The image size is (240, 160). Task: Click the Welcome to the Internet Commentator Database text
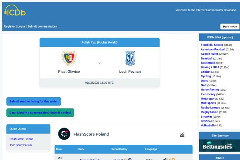[x=206, y=10]
